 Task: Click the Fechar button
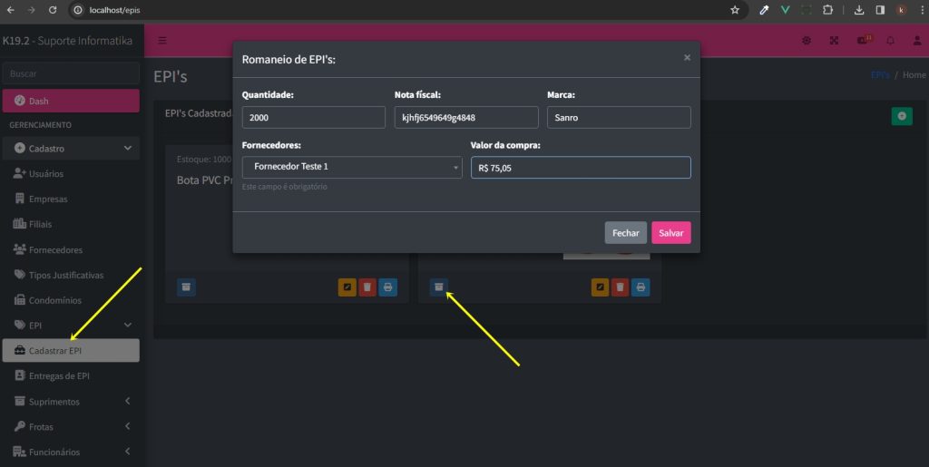click(x=625, y=233)
